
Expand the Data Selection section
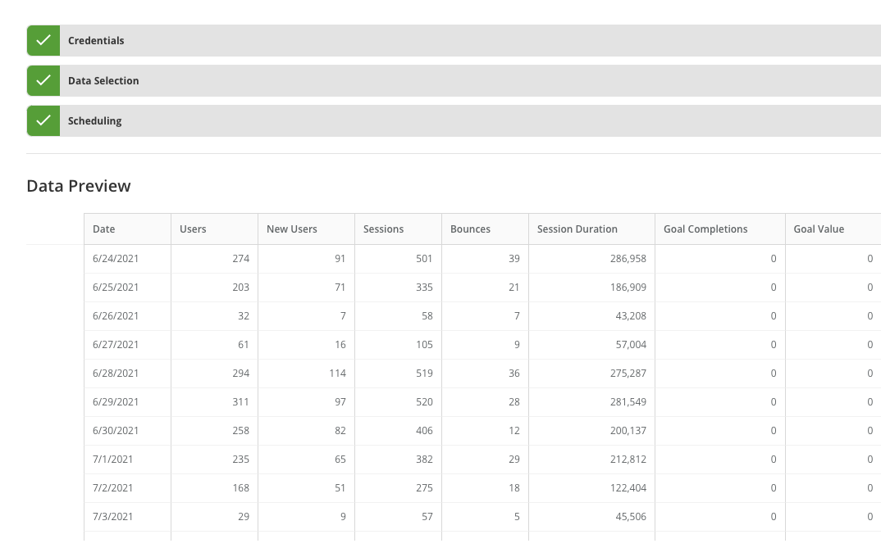[103, 80]
